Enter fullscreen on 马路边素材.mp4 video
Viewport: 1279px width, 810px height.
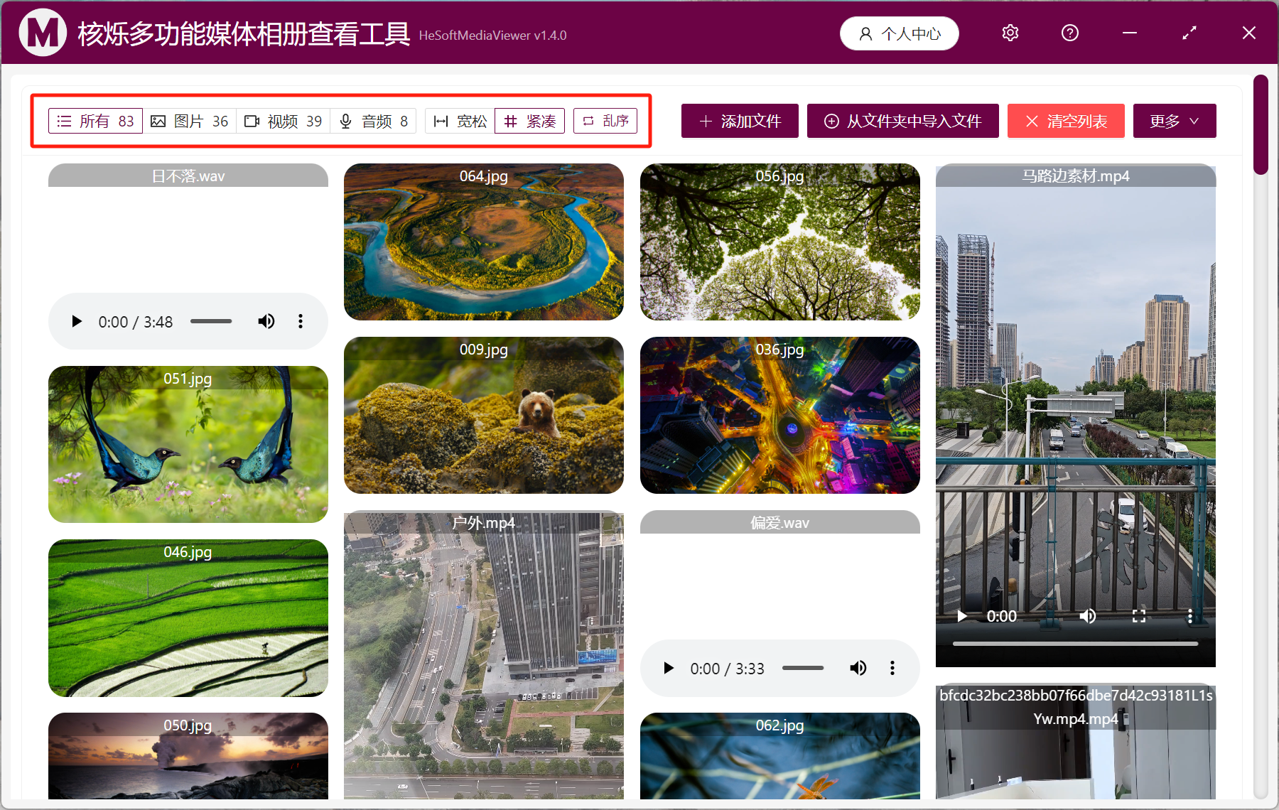[x=1138, y=616]
